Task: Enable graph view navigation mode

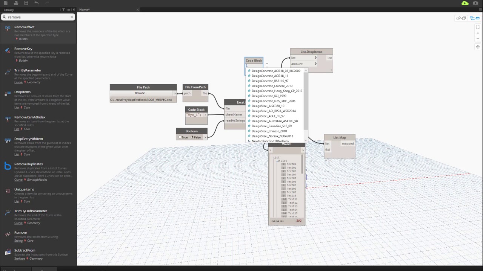Action: pyautogui.click(x=474, y=18)
